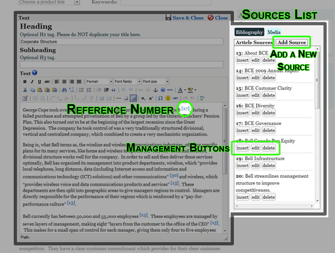Align text right
Viewport: 335px width, 253px height.
pyautogui.click(x=71, y=81)
